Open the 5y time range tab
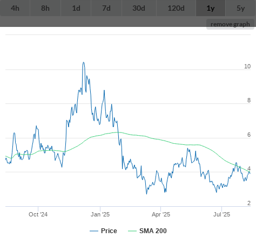The image size is (256, 245). 241,8
